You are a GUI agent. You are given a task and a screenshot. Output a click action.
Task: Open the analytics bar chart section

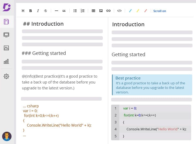point(6,61)
